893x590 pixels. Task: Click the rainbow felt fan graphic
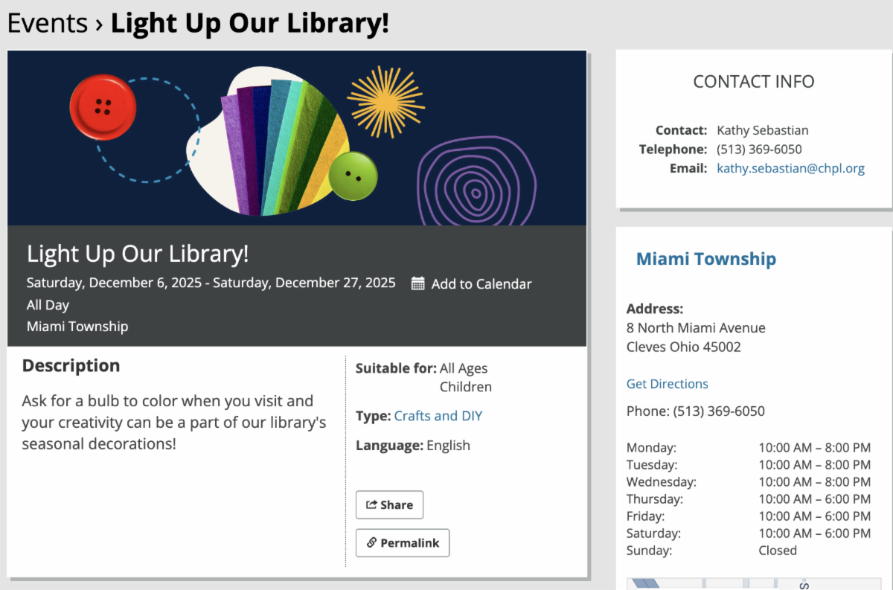pos(283,141)
